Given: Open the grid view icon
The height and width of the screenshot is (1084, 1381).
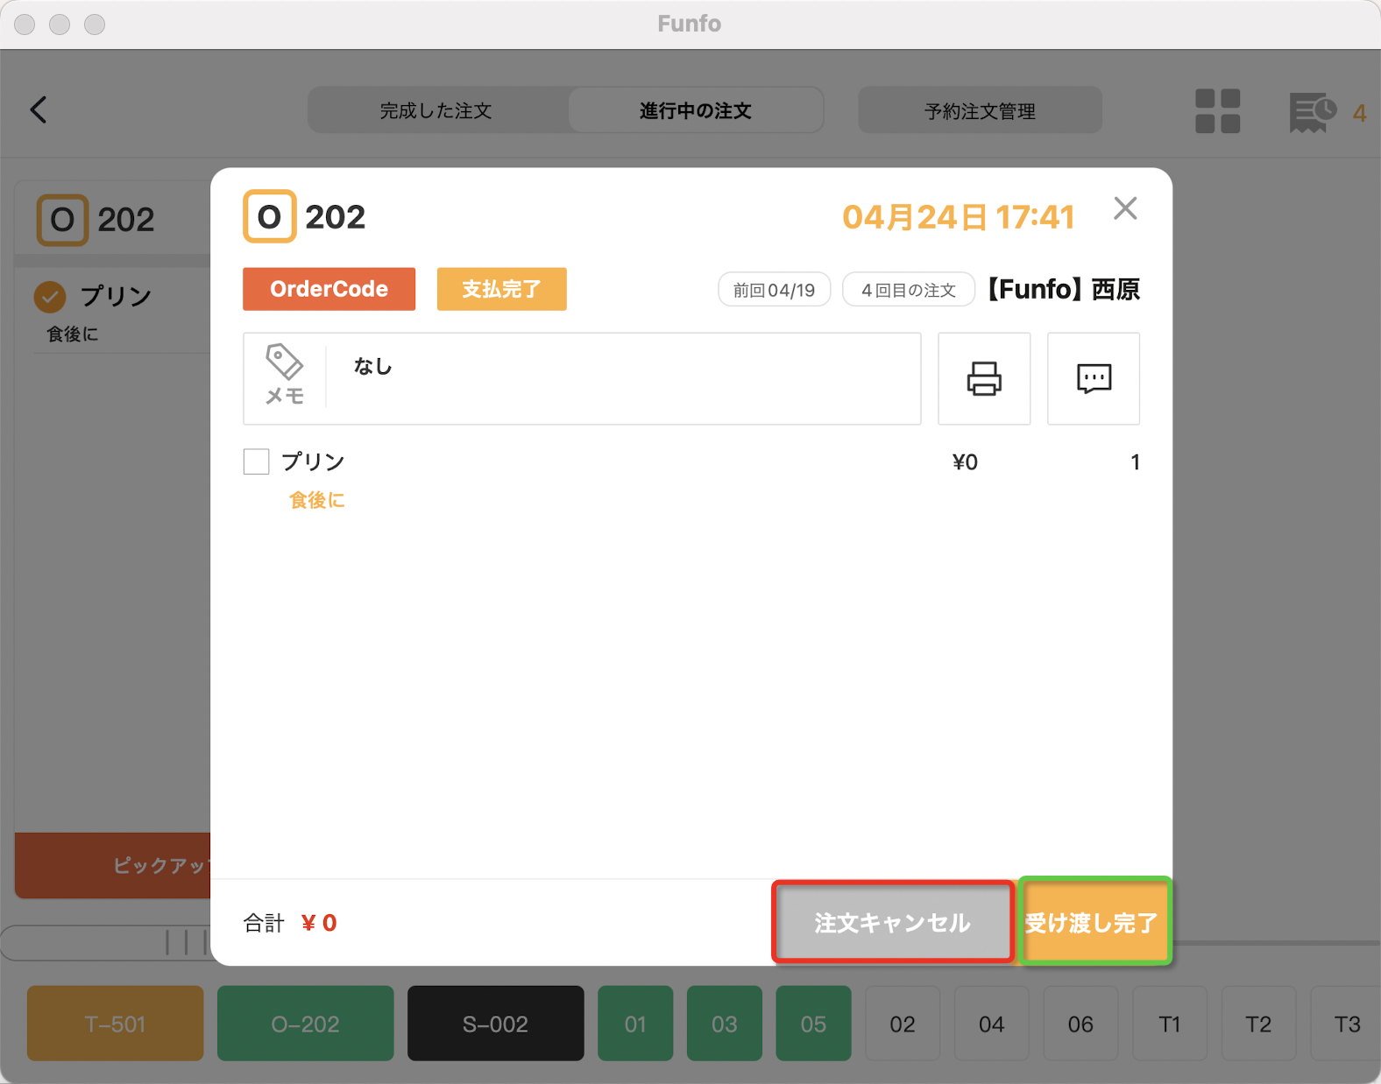Looking at the screenshot, I should click(x=1217, y=111).
